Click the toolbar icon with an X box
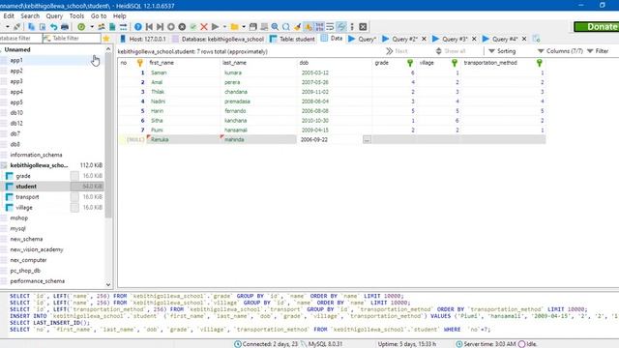The height and width of the screenshot is (348, 619). click(364, 27)
